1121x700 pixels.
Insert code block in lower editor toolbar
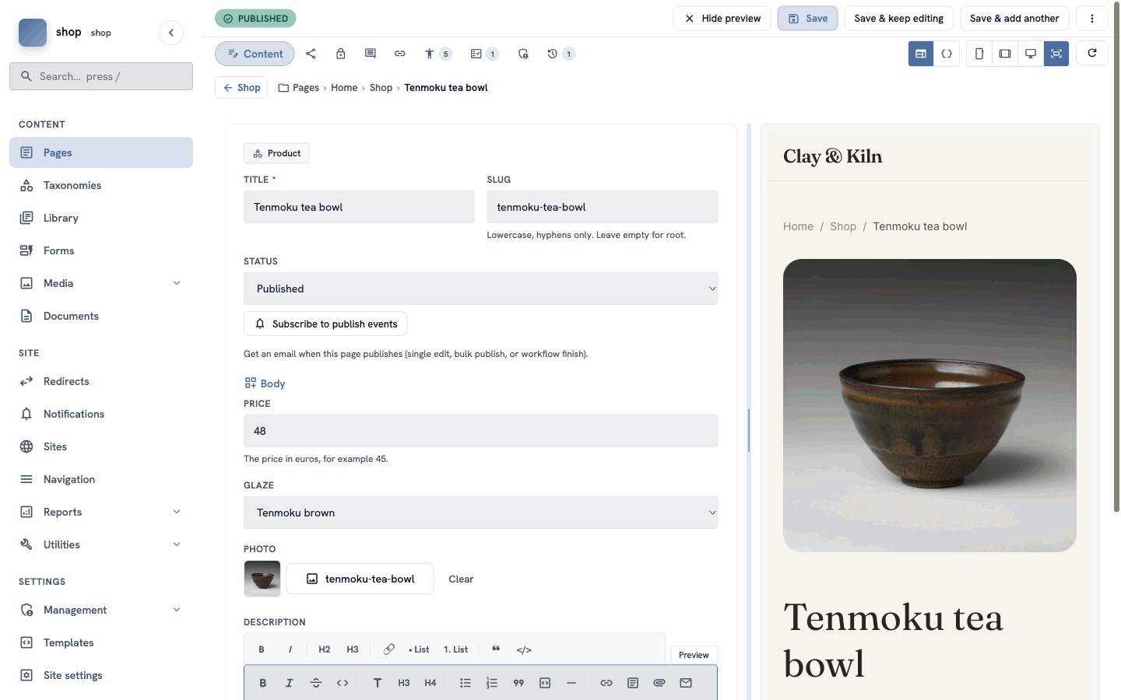545,683
